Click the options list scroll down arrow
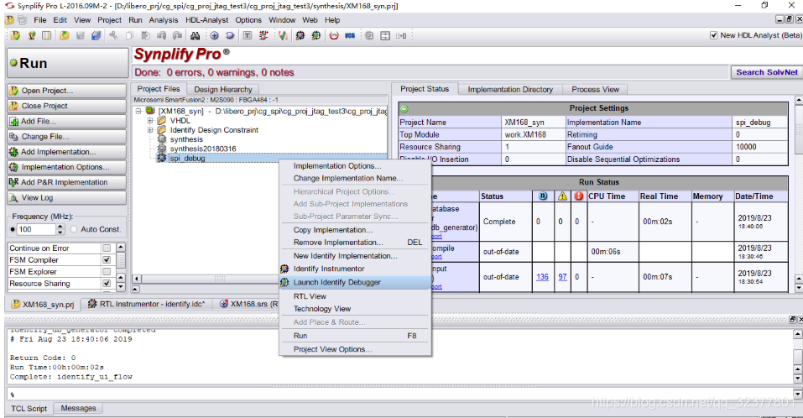Viewport: 803px width, 418px height. tap(121, 286)
